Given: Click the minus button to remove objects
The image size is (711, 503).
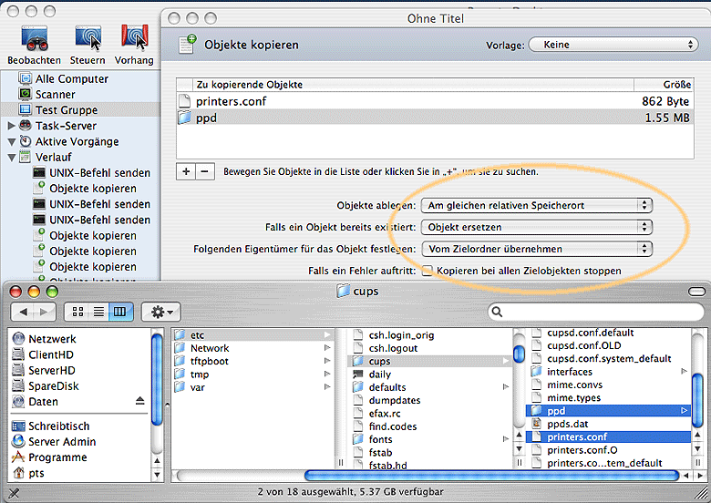Looking at the screenshot, I should (x=204, y=171).
